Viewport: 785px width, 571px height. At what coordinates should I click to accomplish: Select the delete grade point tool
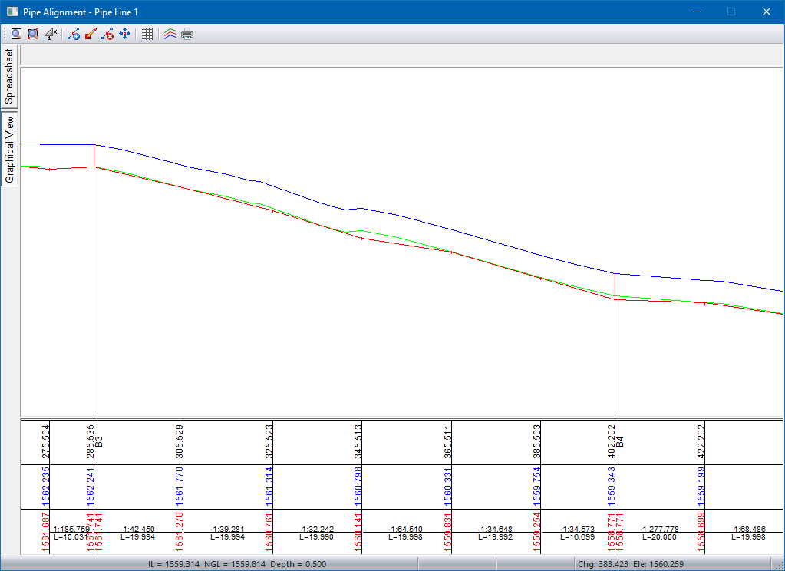(x=107, y=34)
